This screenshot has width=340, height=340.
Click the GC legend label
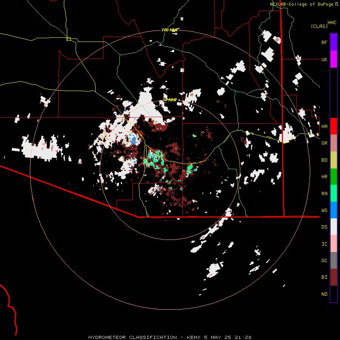(324, 261)
